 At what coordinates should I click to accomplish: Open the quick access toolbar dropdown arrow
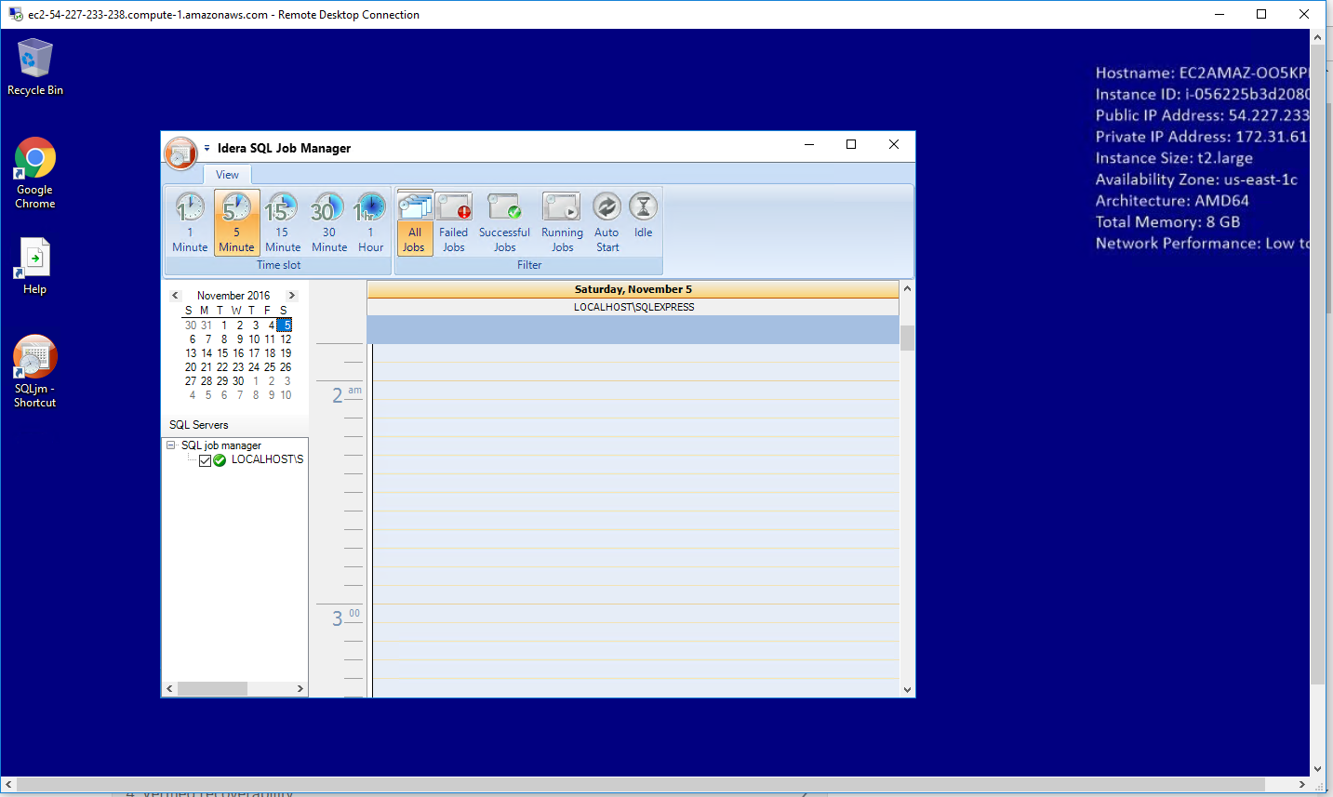point(207,149)
